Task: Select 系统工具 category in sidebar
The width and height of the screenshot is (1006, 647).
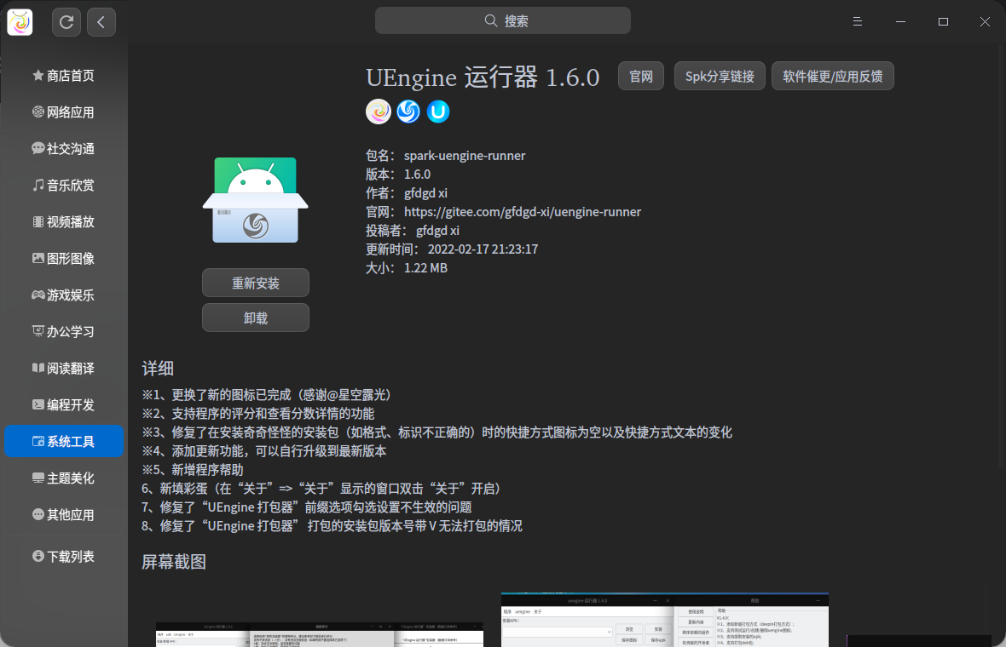Action: 64,441
